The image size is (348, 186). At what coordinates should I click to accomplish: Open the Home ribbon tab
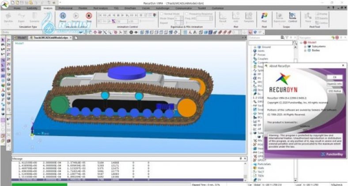tap(17, 8)
